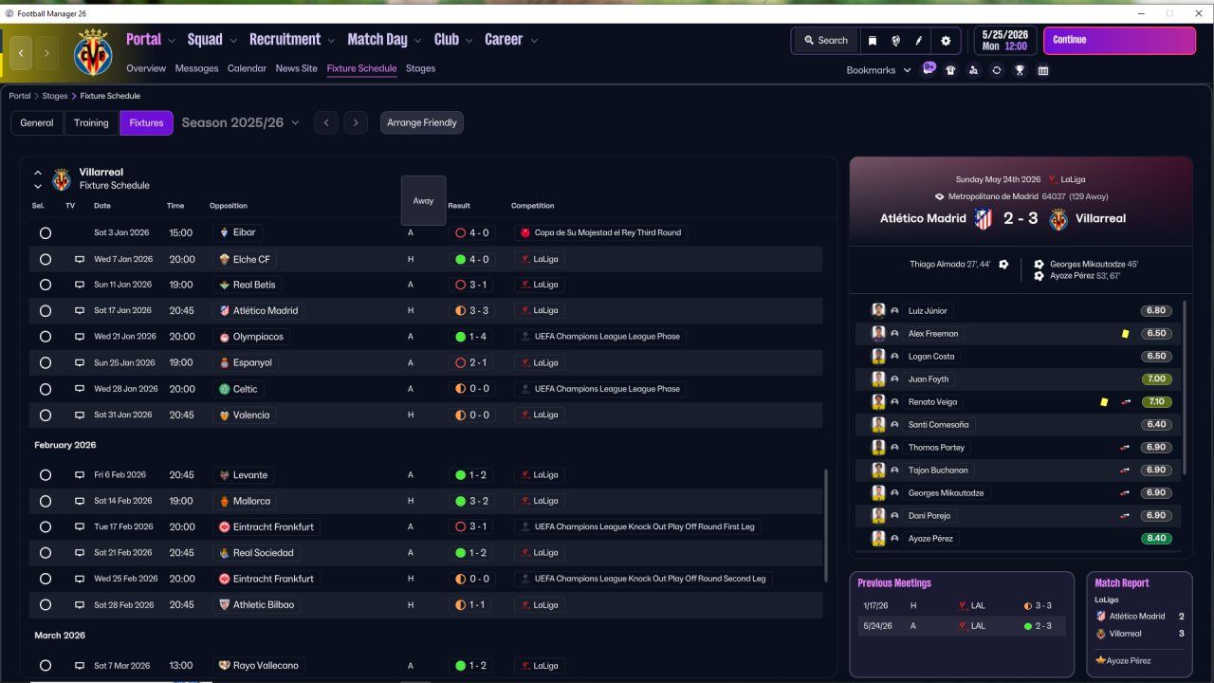Toggle the Villarreal fixture schedule expander arrows
This screenshot has height=683, width=1214.
click(38, 179)
